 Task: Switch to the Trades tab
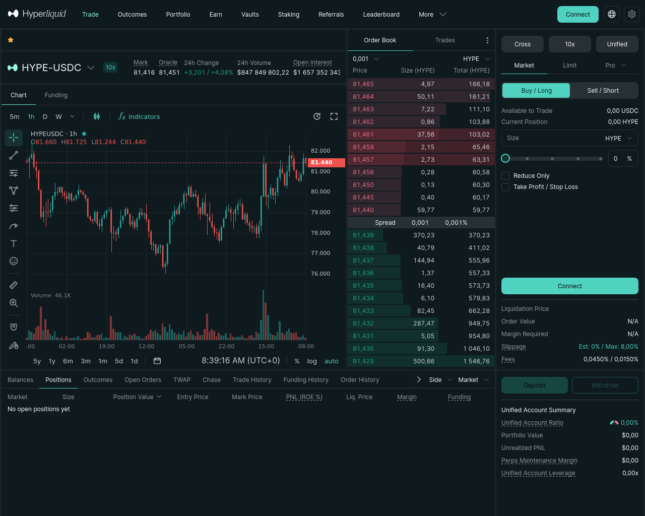(x=445, y=40)
